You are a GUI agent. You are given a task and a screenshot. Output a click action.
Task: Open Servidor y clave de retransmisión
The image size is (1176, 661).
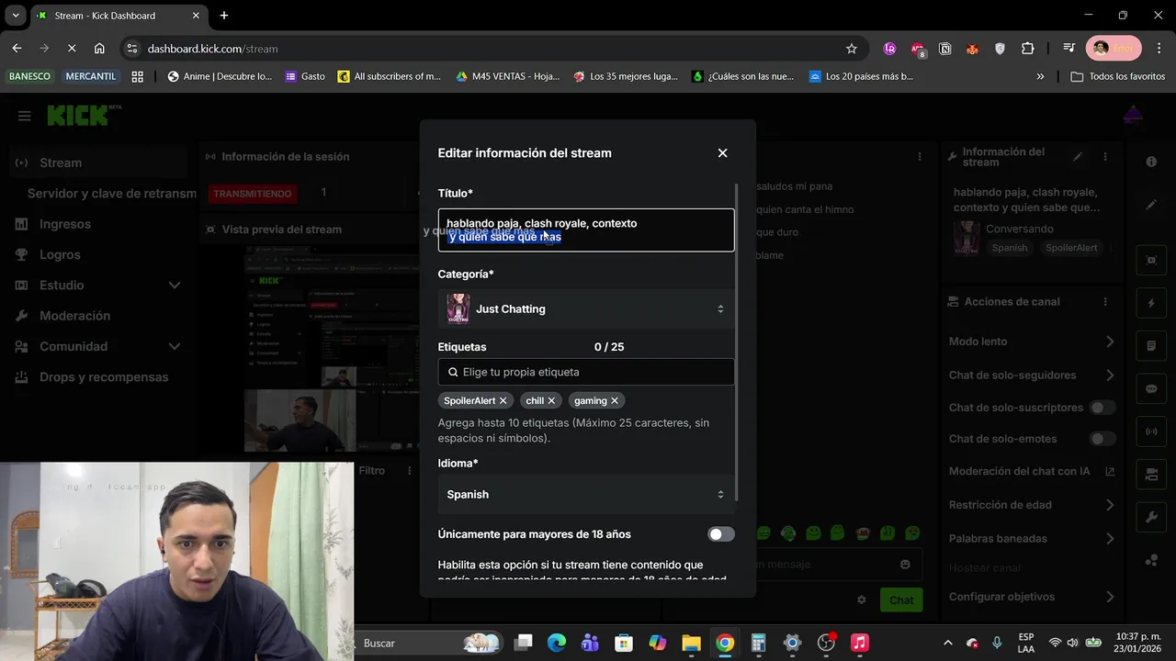pyautogui.click(x=111, y=194)
